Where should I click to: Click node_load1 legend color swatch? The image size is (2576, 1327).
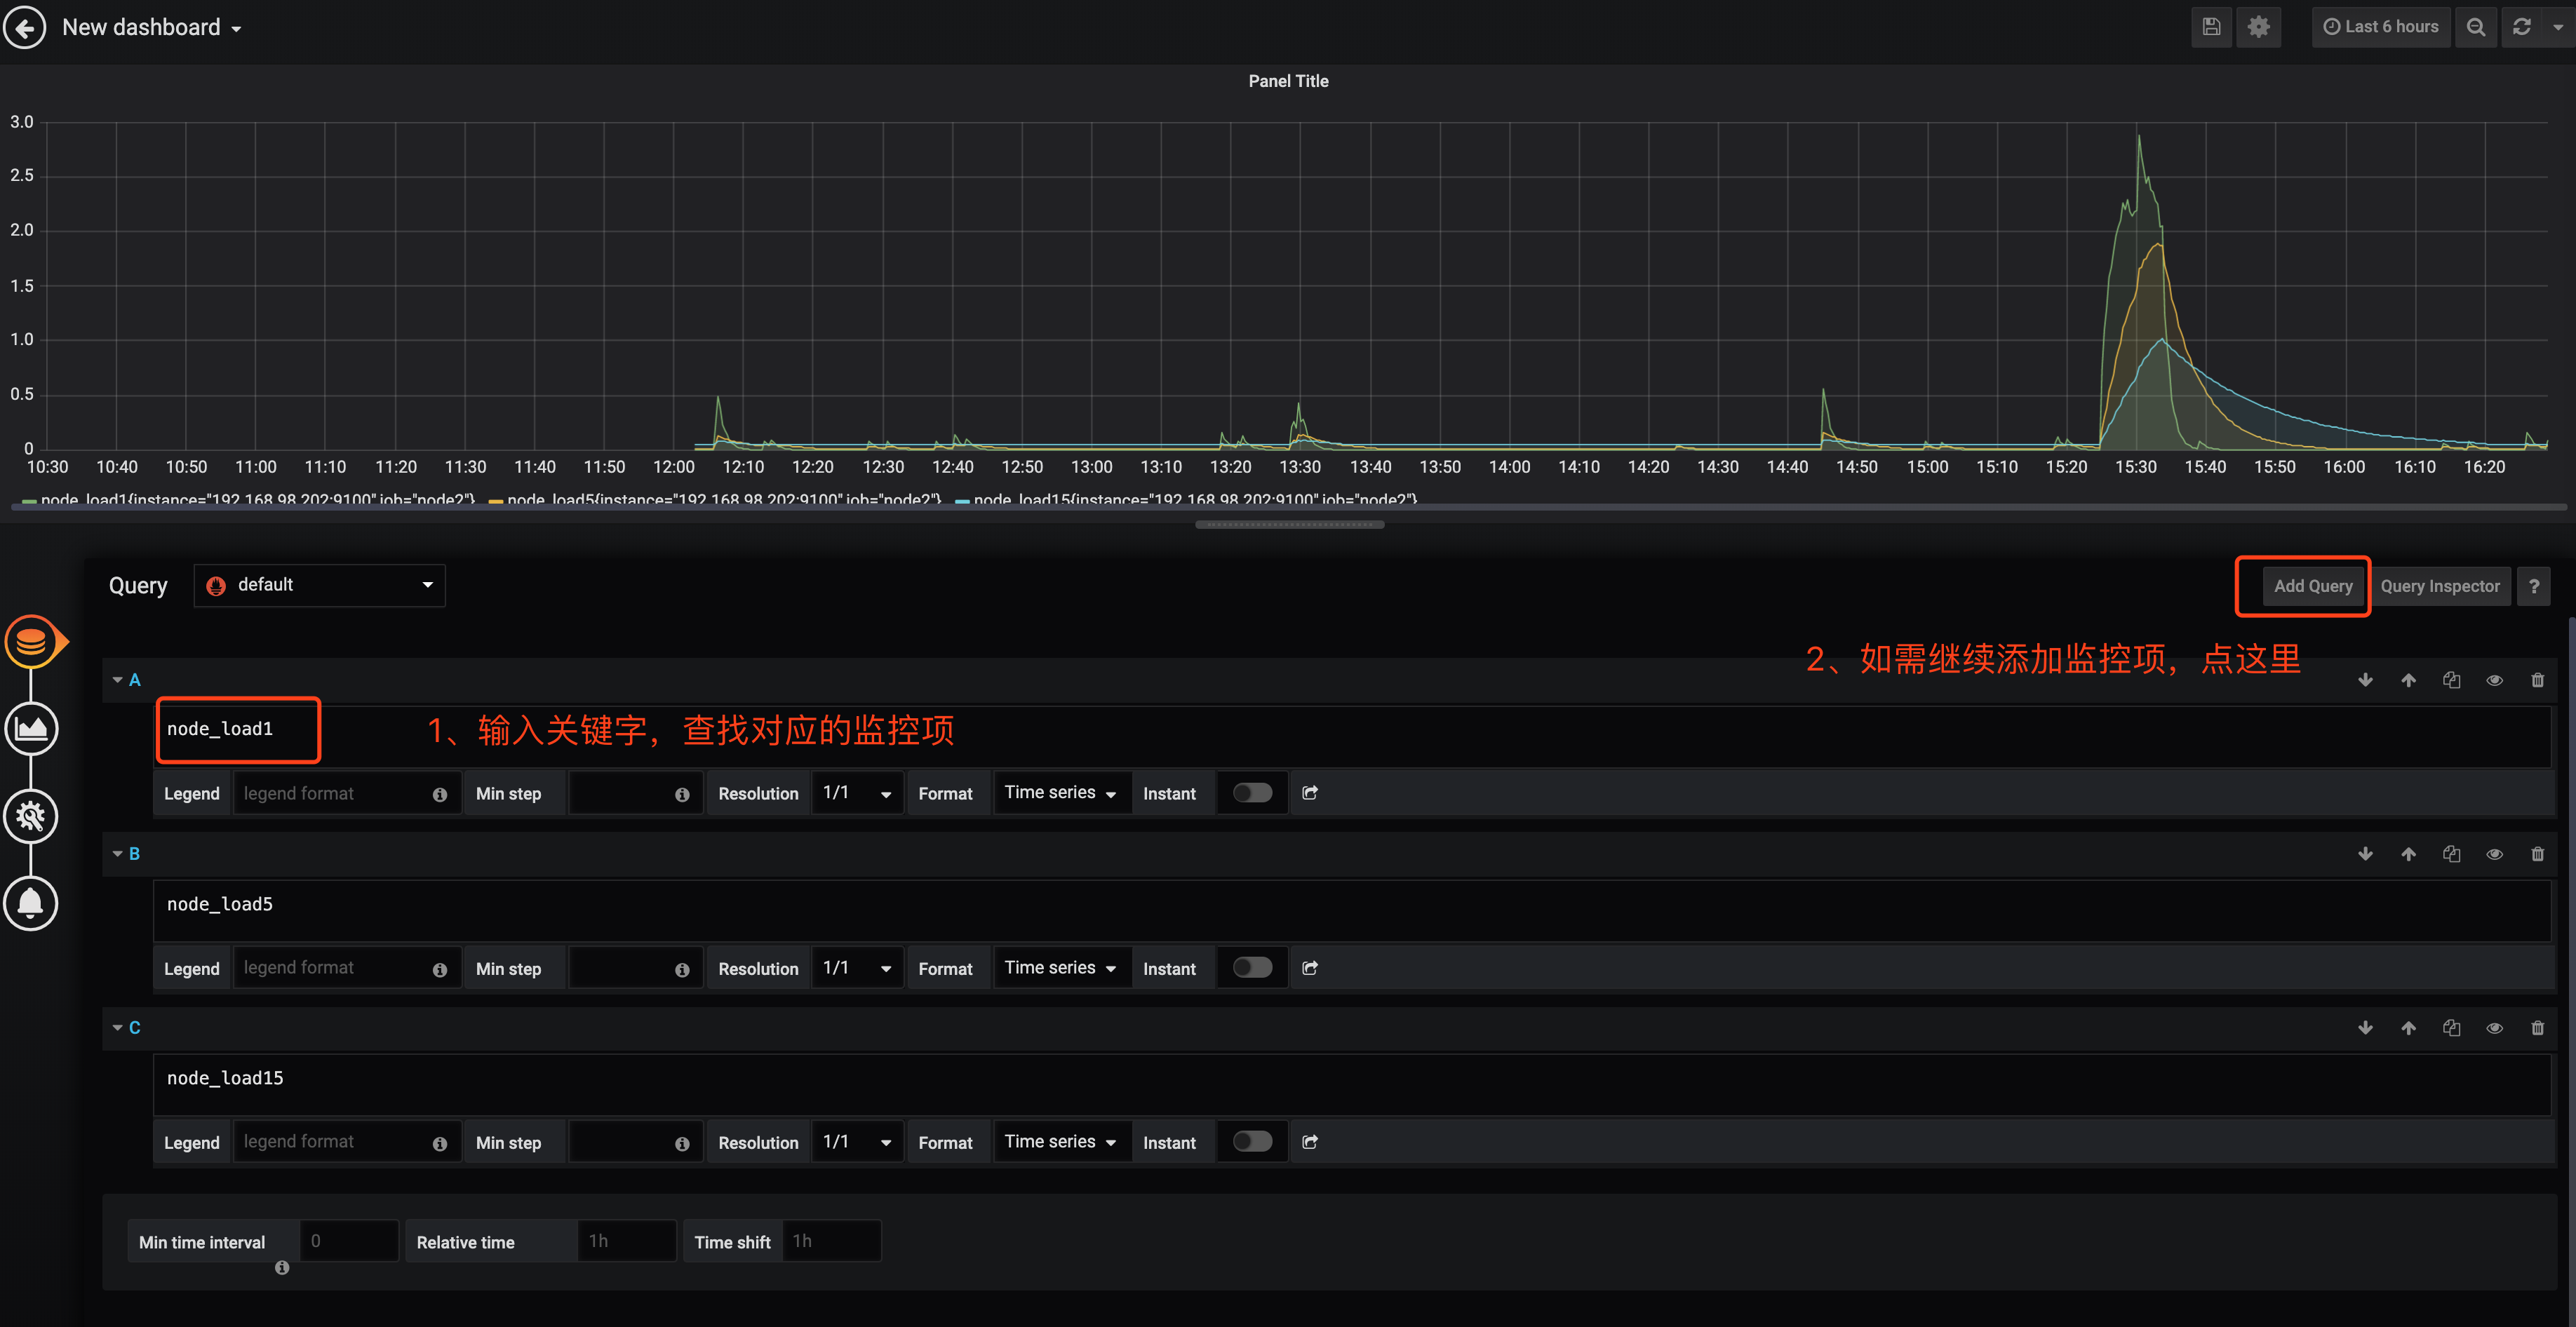coord(29,501)
